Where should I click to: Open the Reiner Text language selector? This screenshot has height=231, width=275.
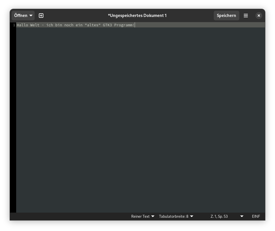(143, 217)
